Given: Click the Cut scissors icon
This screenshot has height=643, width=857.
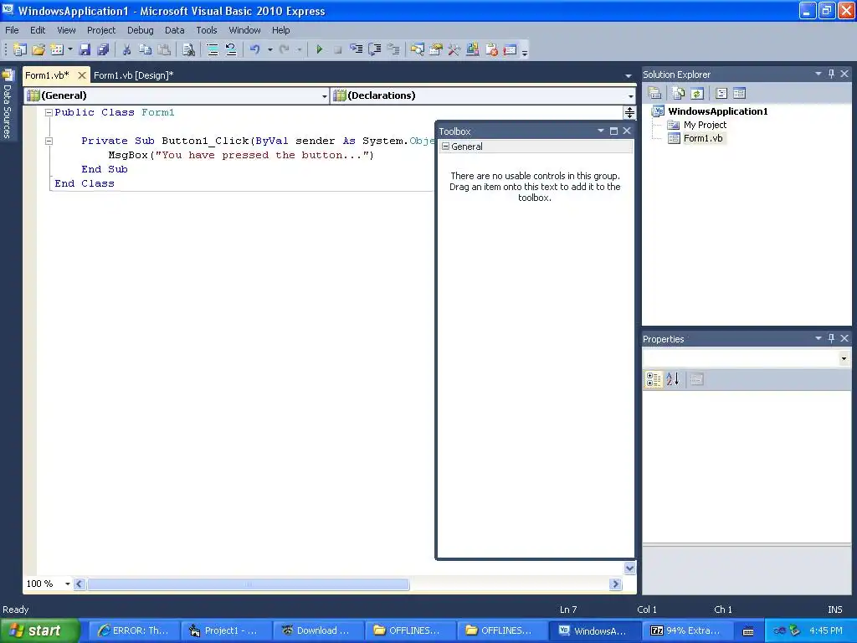Looking at the screenshot, I should coord(127,49).
